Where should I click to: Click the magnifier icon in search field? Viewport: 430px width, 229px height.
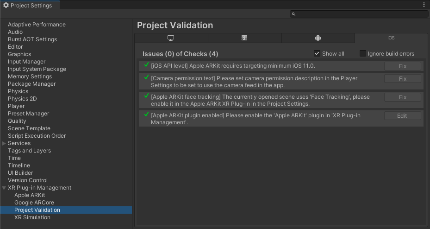coord(293,14)
